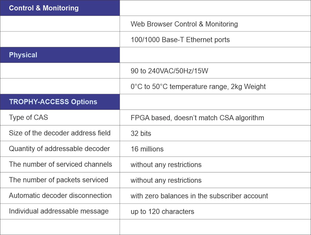Select FPGA based CSA algorithm value

pyautogui.click(x=197, y=118)
